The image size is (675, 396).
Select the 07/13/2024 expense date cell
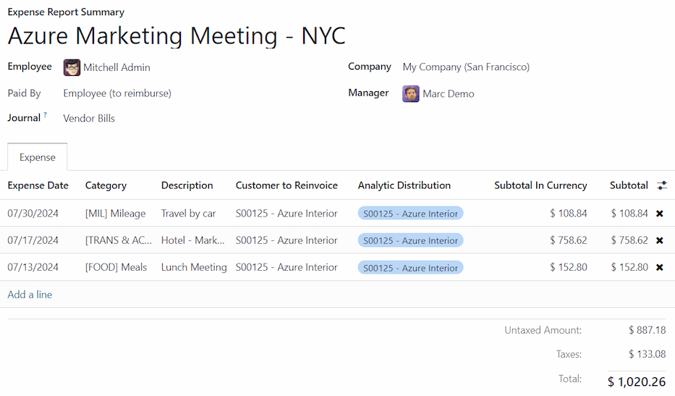pyautogui.click(x=33, y=267)
